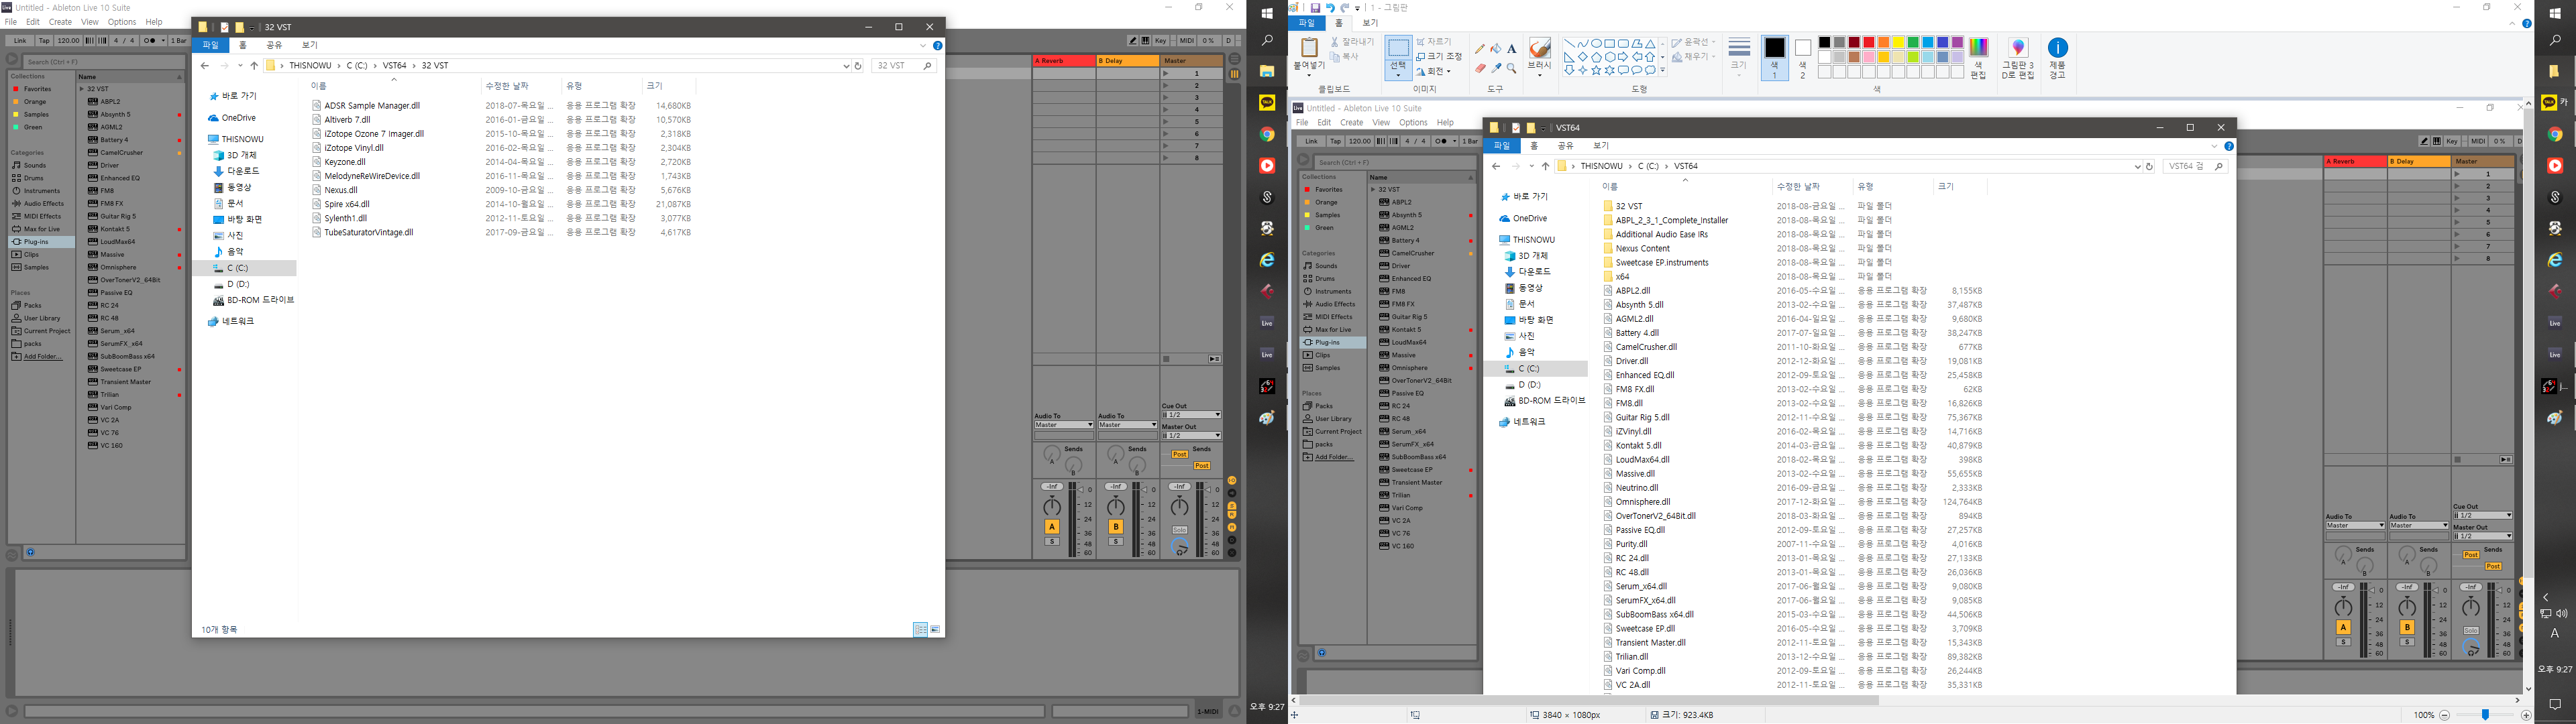Click the Save icon in Paint's title bar

click(x=1315, y=8)
